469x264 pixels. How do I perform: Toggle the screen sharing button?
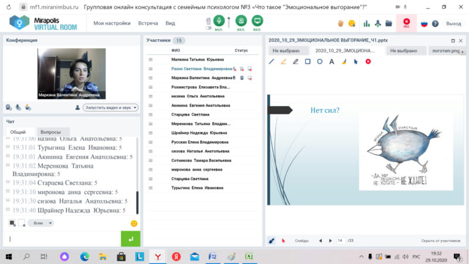point(257,21)
